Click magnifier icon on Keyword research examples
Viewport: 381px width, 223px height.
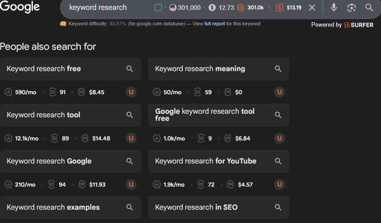click(x=130, y=207)
